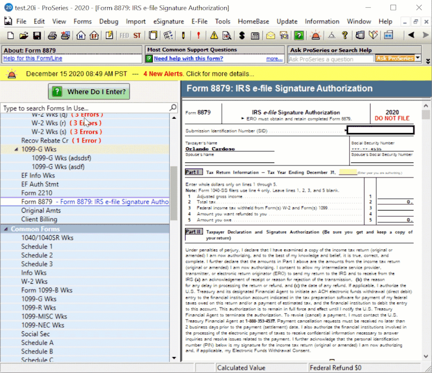Click the yellow warning triangle icon
The width and height of the screenshot is (432, 373).
pos(214,36)
